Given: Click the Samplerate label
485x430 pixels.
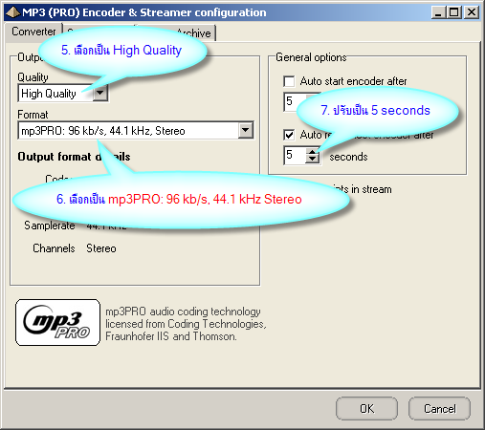Looking at the screenshot, I should pyautogui.click(x=50, y=226).
